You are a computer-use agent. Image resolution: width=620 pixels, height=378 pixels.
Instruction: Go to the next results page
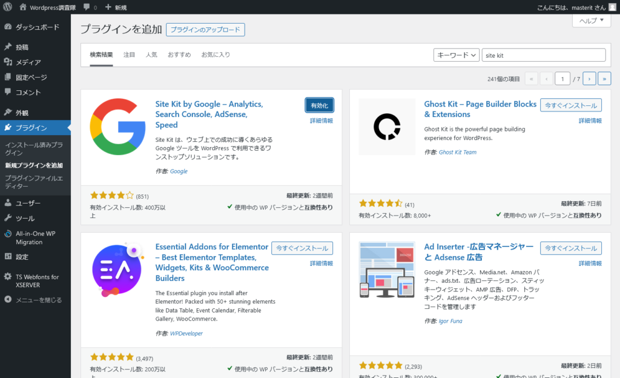coord(589,79)
